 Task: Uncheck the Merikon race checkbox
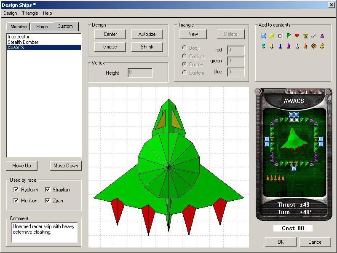click(16, 201)
